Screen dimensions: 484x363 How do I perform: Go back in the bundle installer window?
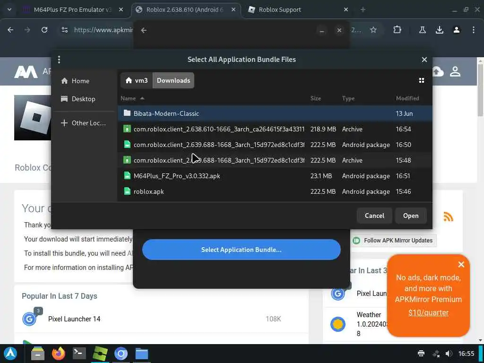144,30
